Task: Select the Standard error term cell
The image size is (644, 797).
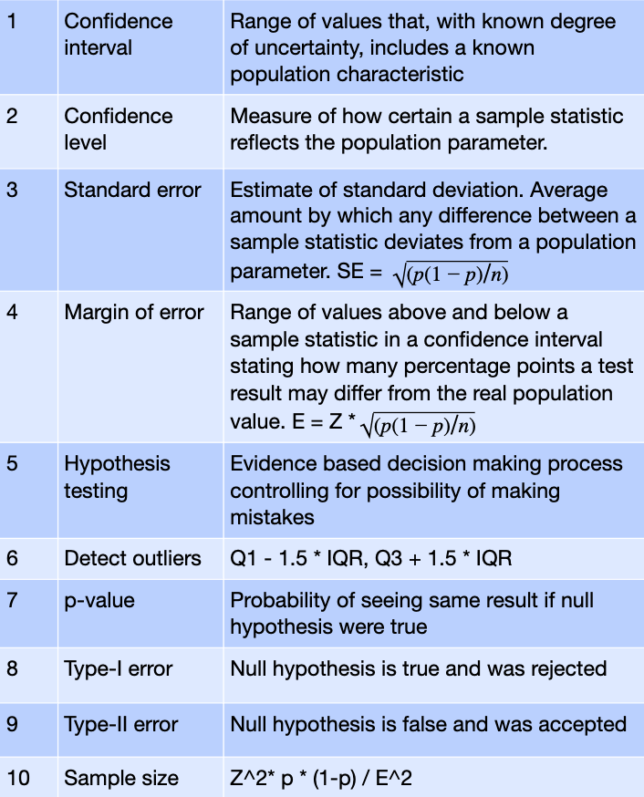Action: 140,230
